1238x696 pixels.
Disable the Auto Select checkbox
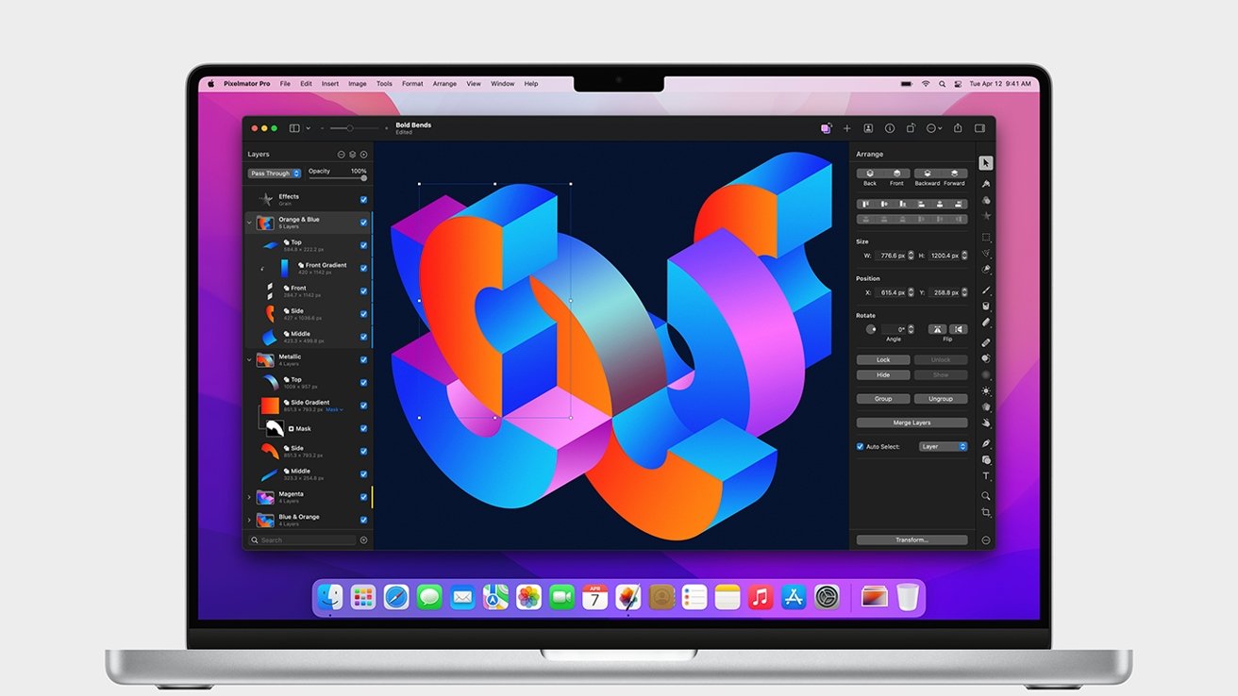coord(860,446)
